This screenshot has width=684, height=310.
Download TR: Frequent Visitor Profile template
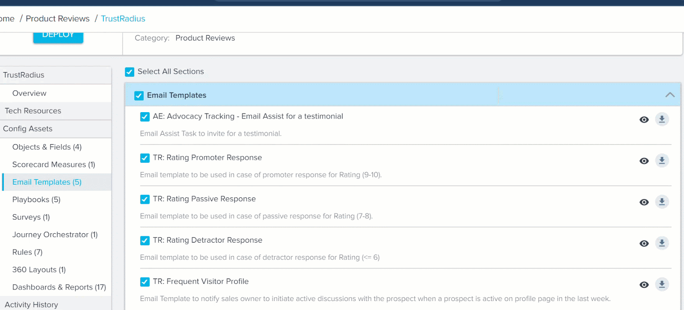tap(662, 285)
